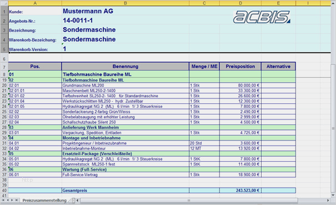Viewport: 336px width, 205px height.
Task: Click the Werkstückschlitten ML250 cell
Action: (126, 101)
